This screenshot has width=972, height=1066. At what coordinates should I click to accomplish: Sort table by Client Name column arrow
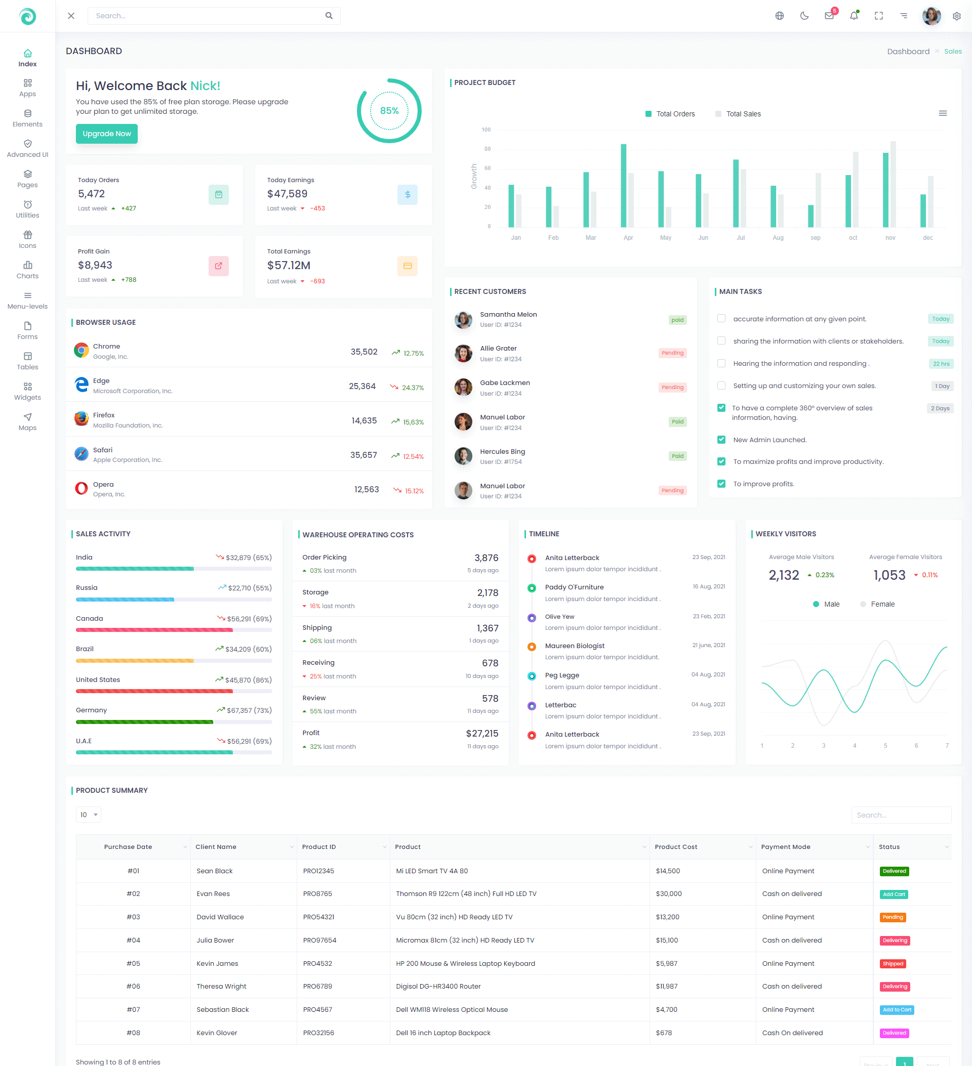pos(292,846)
